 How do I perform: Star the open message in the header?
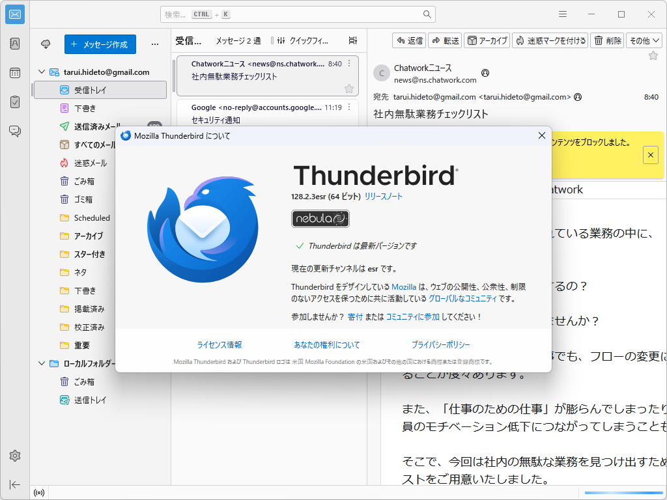click(653, 57)
